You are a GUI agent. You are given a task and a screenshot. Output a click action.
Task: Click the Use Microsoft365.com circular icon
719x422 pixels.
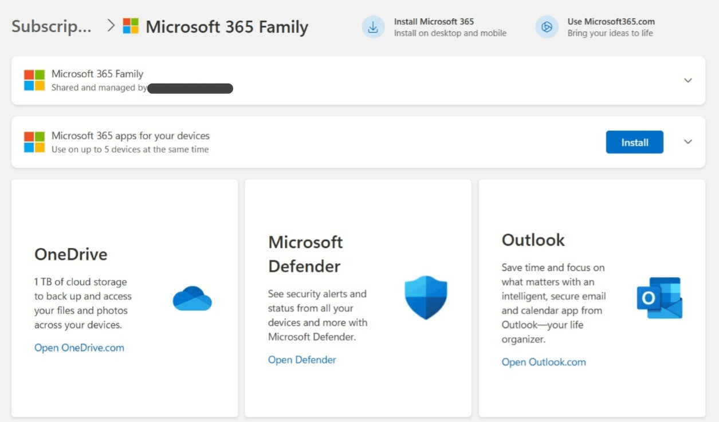[547, 27]
